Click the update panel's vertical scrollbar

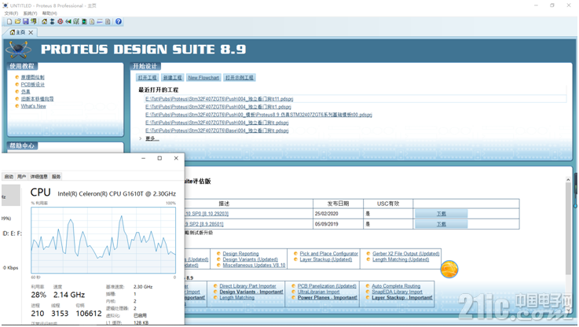(x=568, y=228)
